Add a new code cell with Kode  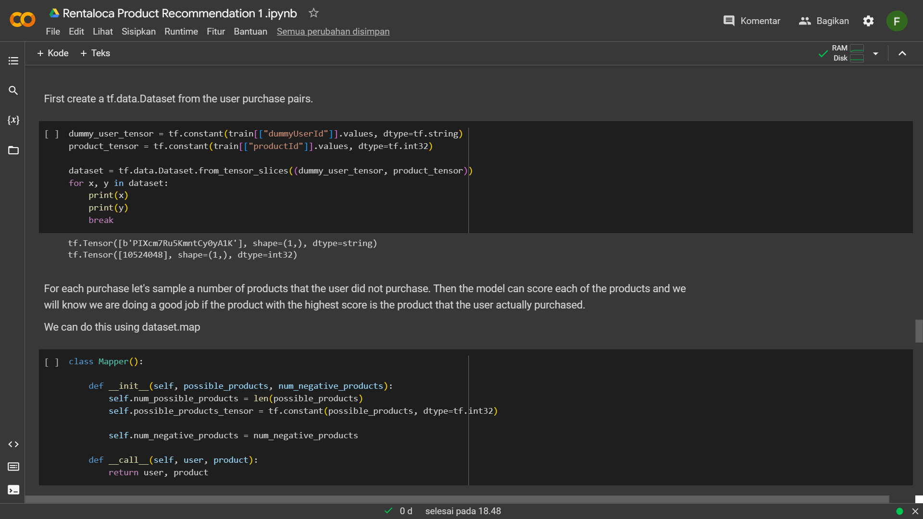pos(53,53)
